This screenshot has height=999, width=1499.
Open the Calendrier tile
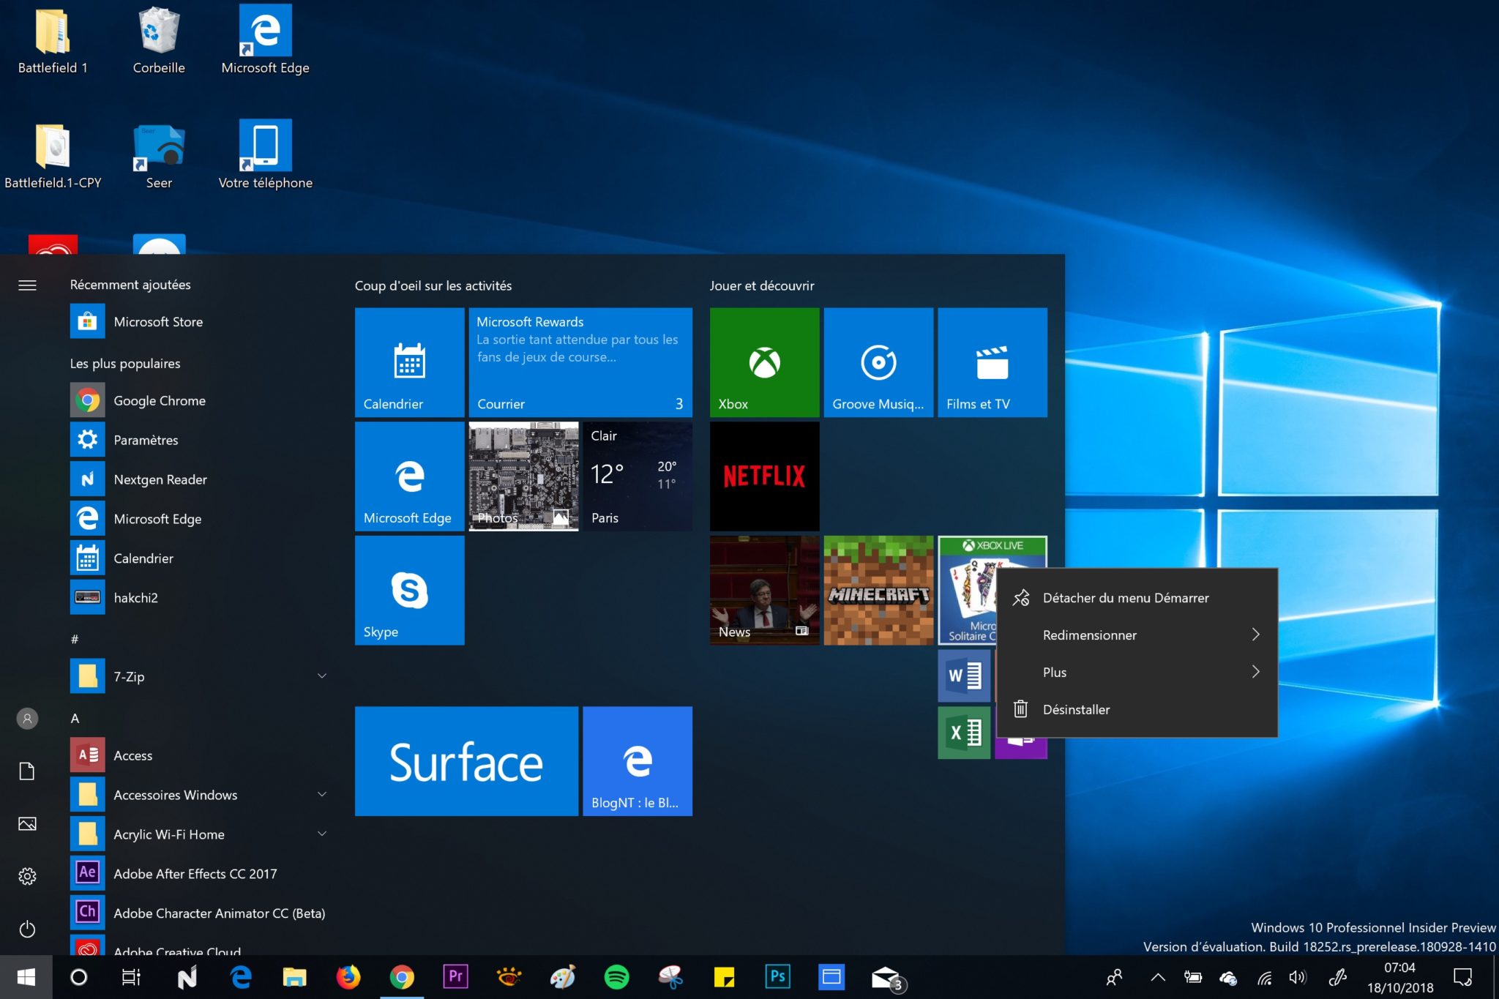click(x=409, y=362)
